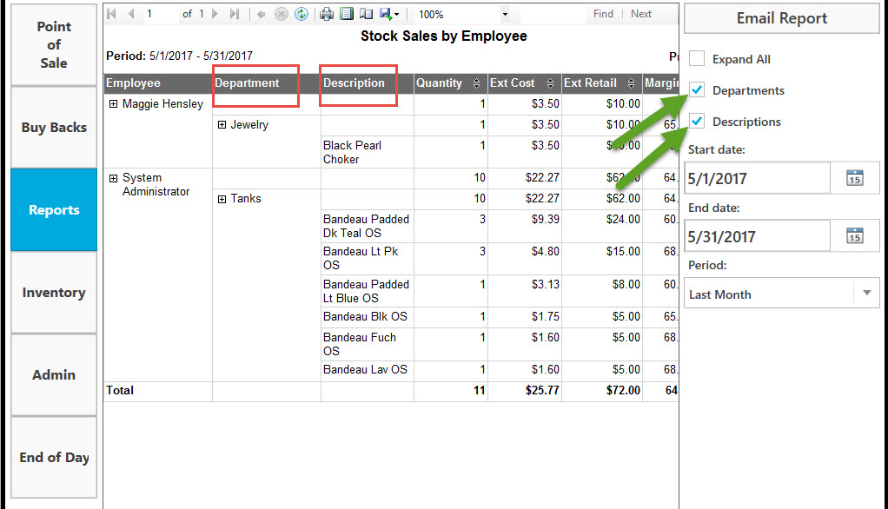The image size is (888, 509).
Task: Click the Email Report button
Action: tap(781, 18)
